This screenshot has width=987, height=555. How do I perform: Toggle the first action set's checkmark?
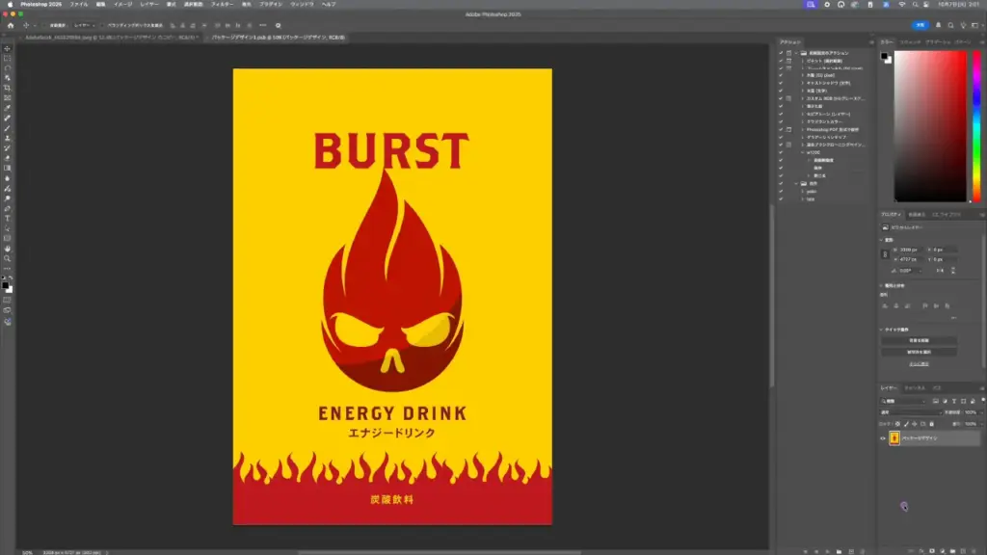[781, 53]
